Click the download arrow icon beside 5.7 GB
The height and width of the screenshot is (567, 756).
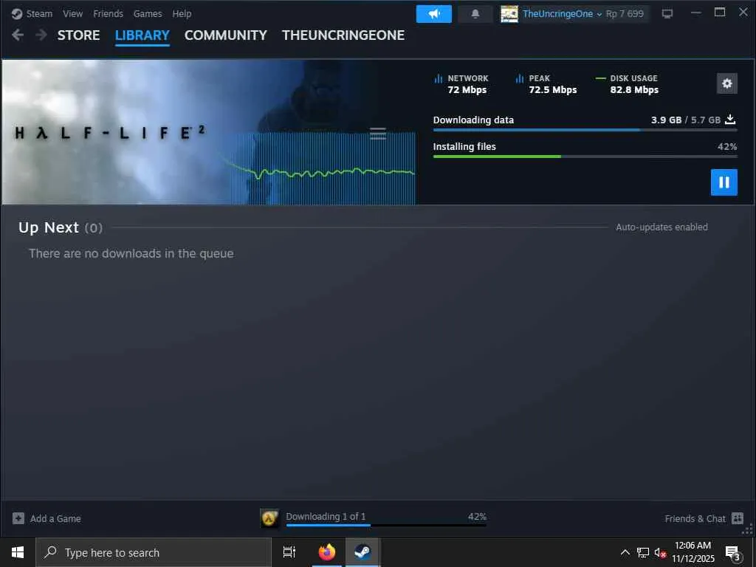[730, 119]
